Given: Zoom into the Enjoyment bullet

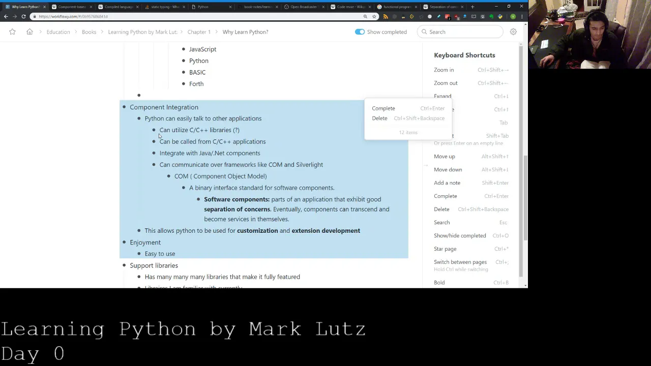Looking at the screenshot, I should coord(124,242).
